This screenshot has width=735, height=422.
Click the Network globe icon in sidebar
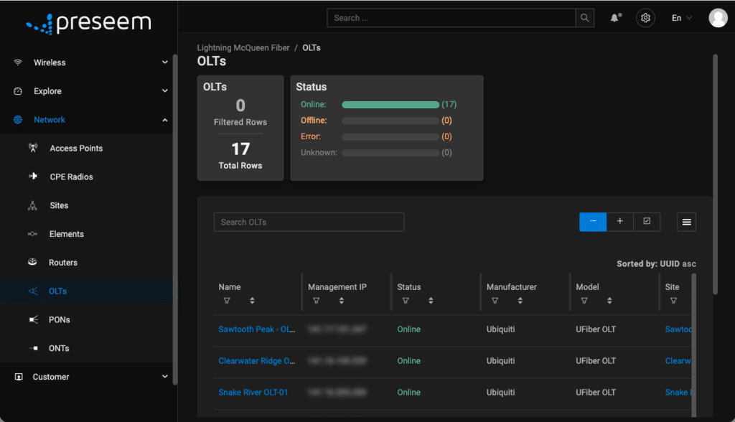[x=18, y=120]
